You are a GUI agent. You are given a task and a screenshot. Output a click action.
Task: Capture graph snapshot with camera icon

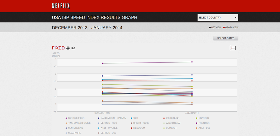click(73, 48)
